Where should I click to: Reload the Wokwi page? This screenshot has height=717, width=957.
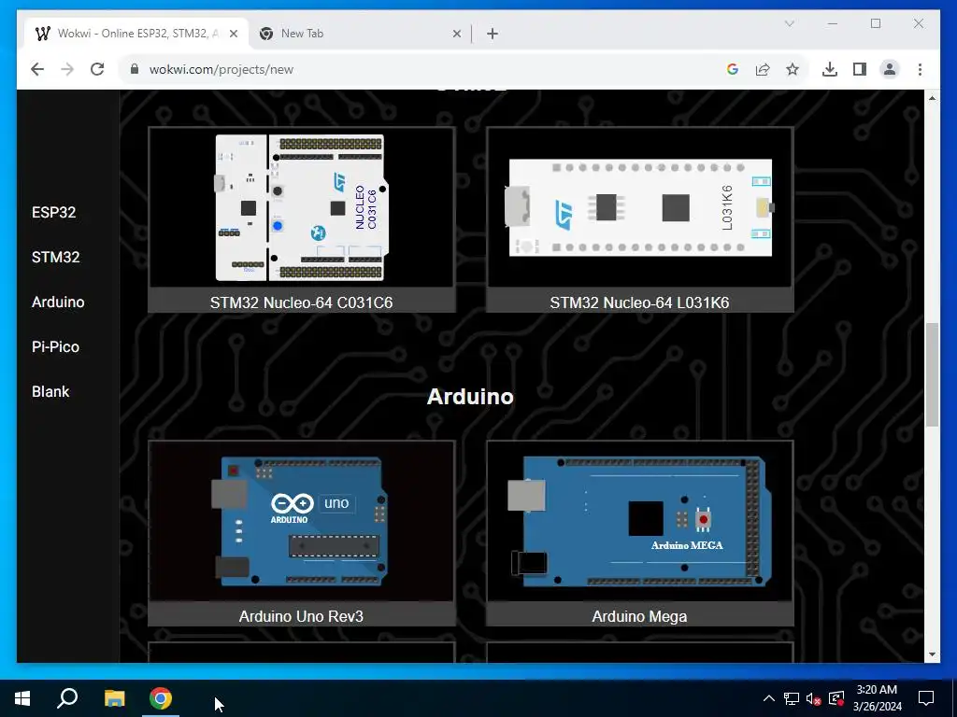97,69
